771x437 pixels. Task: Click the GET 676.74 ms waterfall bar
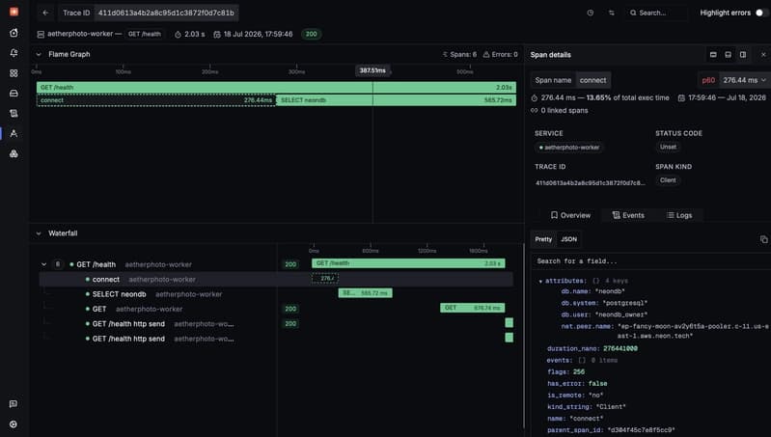click(x=473, y=308)
